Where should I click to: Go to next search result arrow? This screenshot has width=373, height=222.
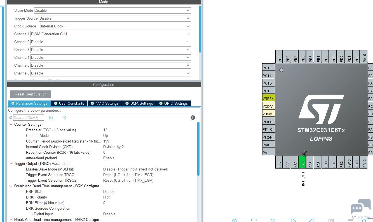(64, 118)
